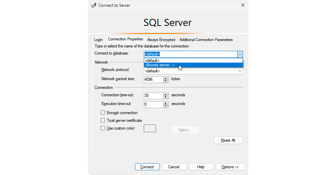The image size is (336, 175).
Task: Click the Select... color button
Action: point(185,130)
